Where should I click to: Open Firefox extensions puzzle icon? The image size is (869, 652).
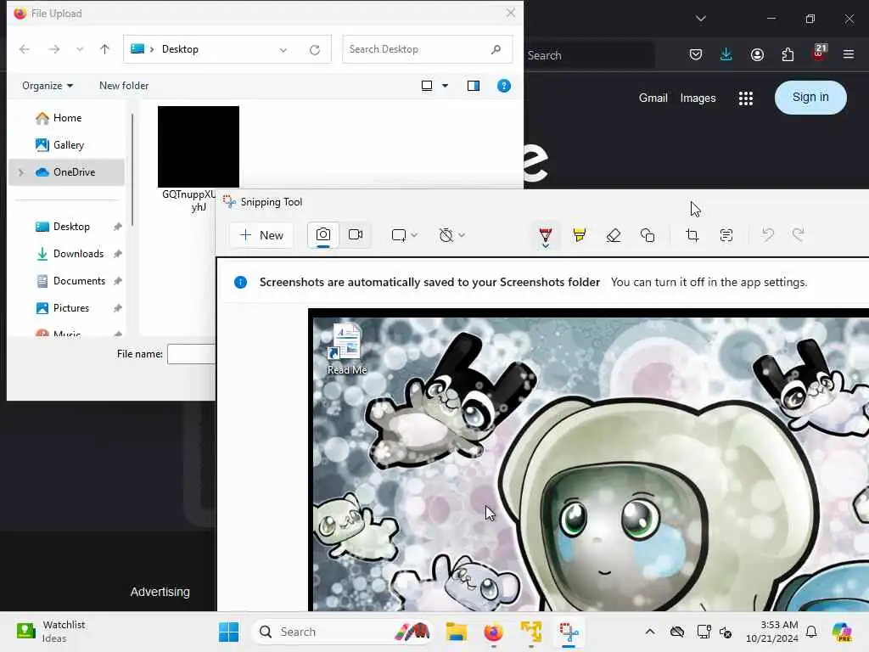coord(788,54)
